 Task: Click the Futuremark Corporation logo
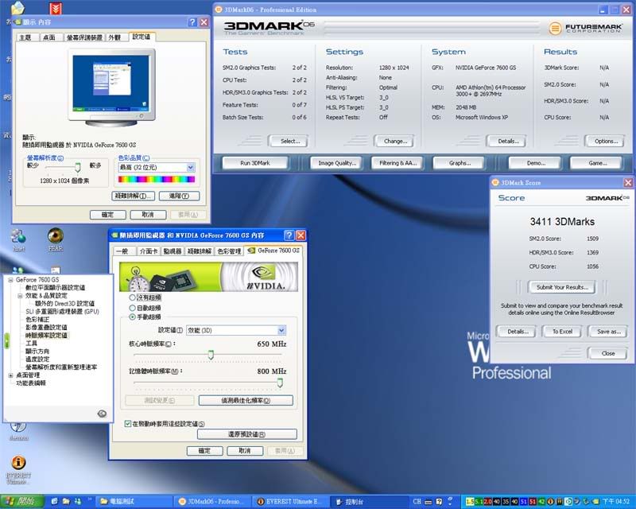pos(585,28)
